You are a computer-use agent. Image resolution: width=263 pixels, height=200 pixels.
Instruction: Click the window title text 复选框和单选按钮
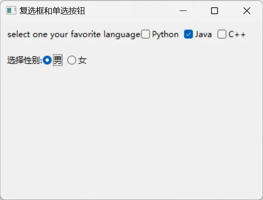(x=52, y=11)
